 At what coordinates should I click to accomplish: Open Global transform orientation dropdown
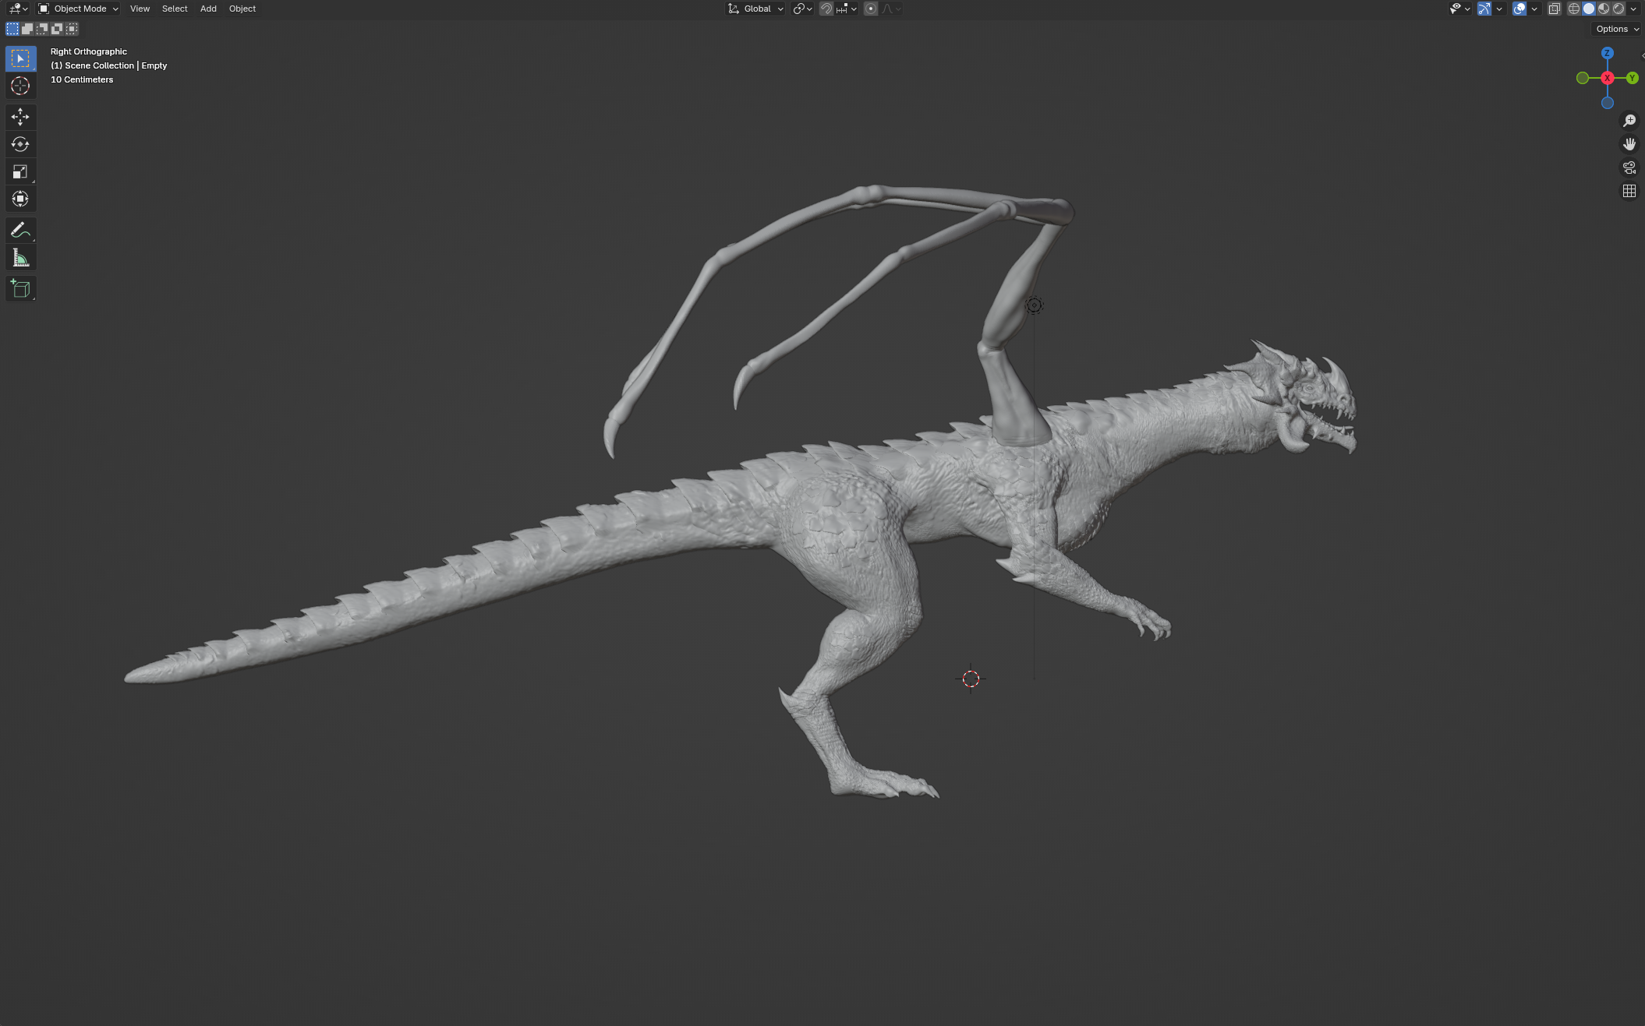(x=755, y=9)
